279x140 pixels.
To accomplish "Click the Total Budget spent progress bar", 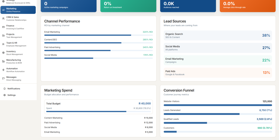I will (98, 111).
